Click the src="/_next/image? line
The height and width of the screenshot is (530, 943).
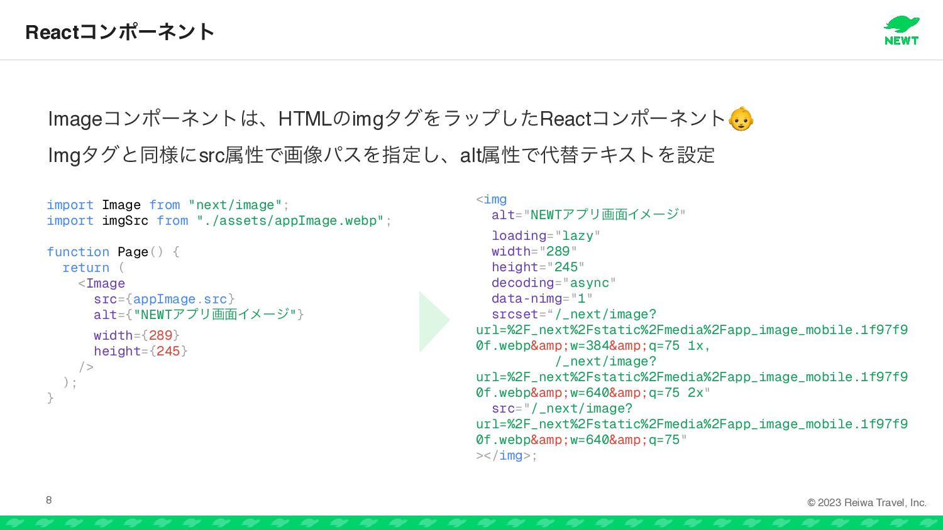pos(562,408)
